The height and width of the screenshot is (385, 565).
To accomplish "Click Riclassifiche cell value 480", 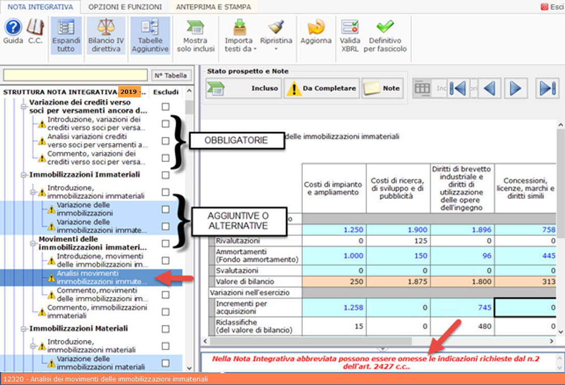I will [463, 326].
